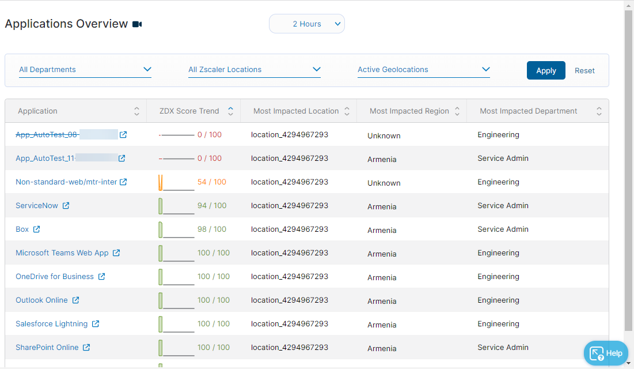
Task: Open the SharePoint Online external link icon
Action: click(86, 348)
